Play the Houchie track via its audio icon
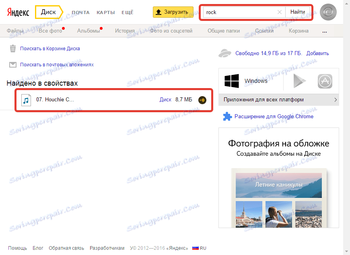This screenshot has width=350, height=255. (202, 100)
